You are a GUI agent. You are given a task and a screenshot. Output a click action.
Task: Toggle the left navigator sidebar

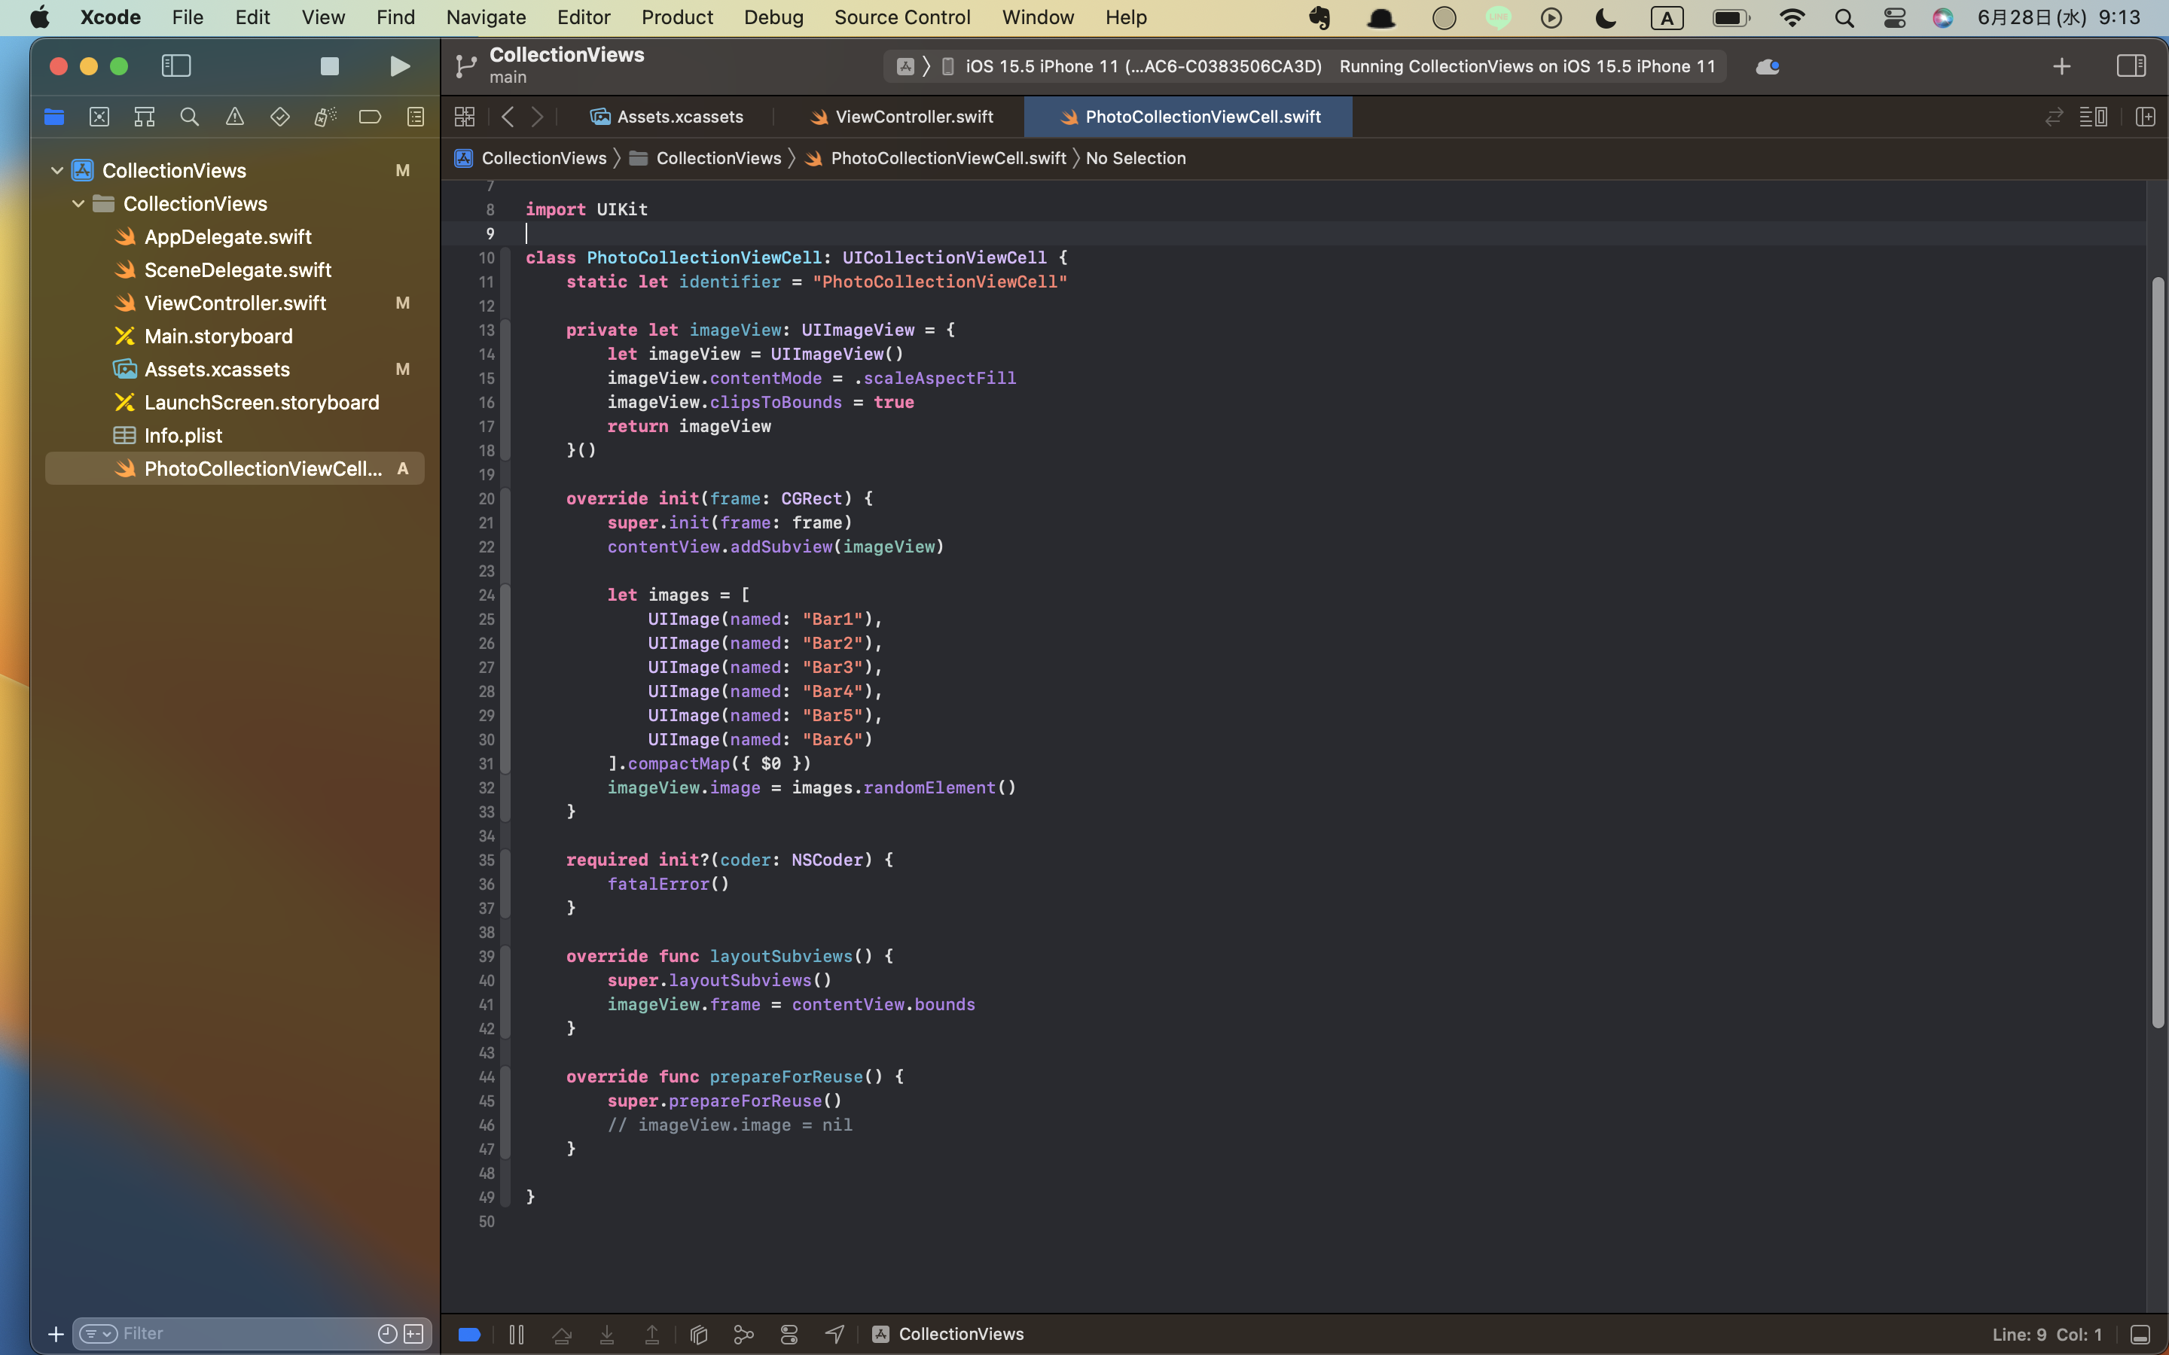(175, 66)
